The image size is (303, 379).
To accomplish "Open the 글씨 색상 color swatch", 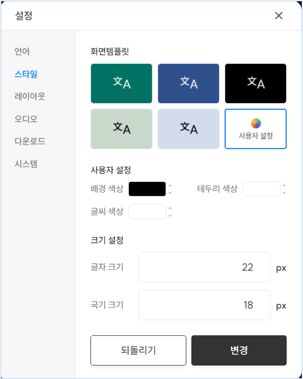I will coord(147,212).
